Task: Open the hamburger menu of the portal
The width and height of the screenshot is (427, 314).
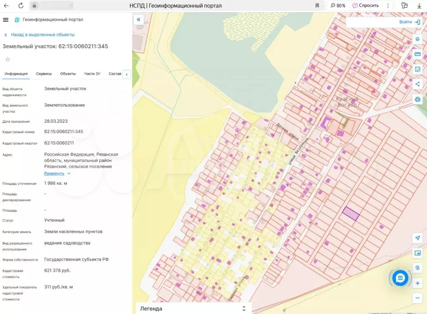Action: [5, 20]
